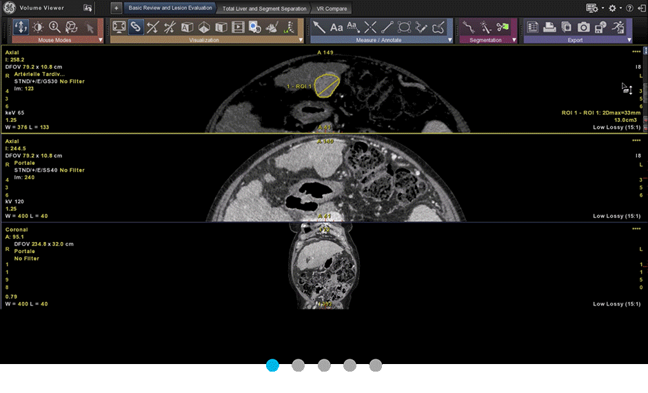Click the camera snapshot icon

583,28
